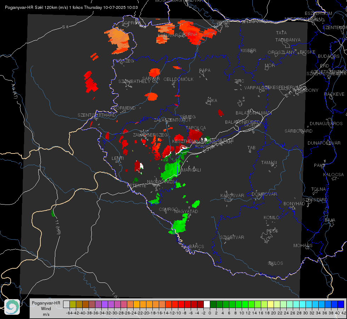Viewport: 347px width, 319px height.
Task: Pick the white swatch beside 0 in legend
Action: coord(207,304)
